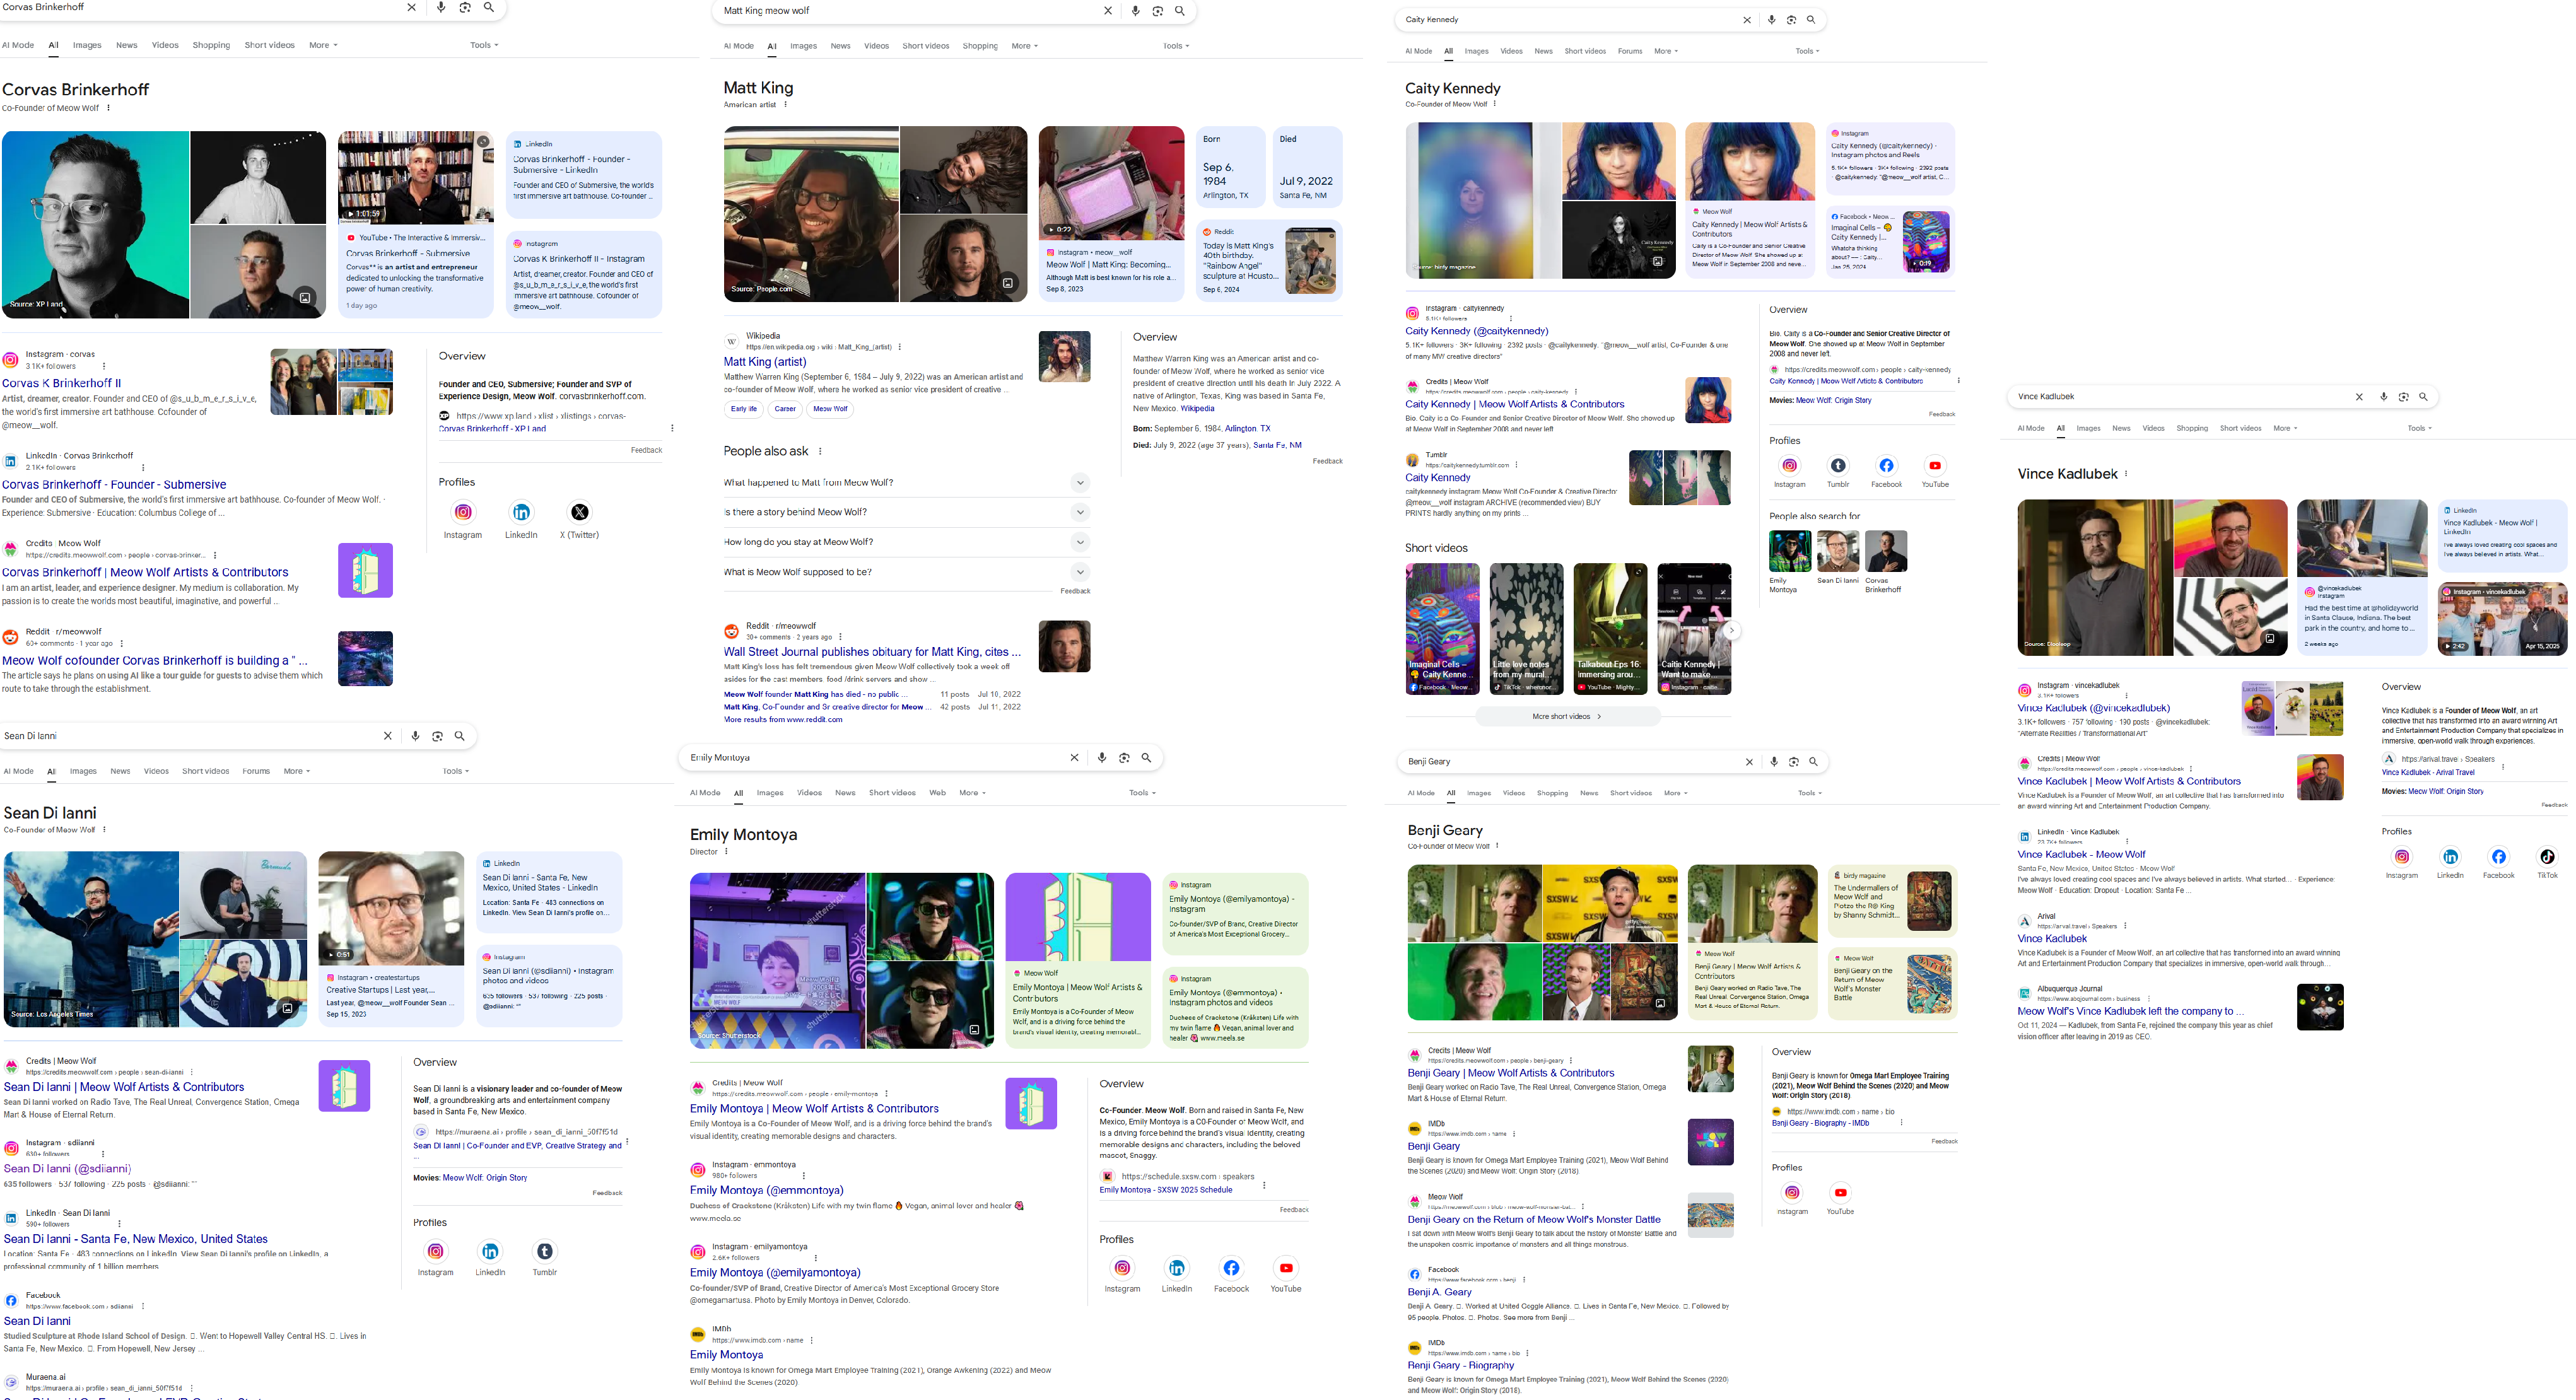This screenshot has height=1400, width=2576.
Task: Switch to Images tab in Corvas Brinkerhoff results
Action: [x=87, y=45]
